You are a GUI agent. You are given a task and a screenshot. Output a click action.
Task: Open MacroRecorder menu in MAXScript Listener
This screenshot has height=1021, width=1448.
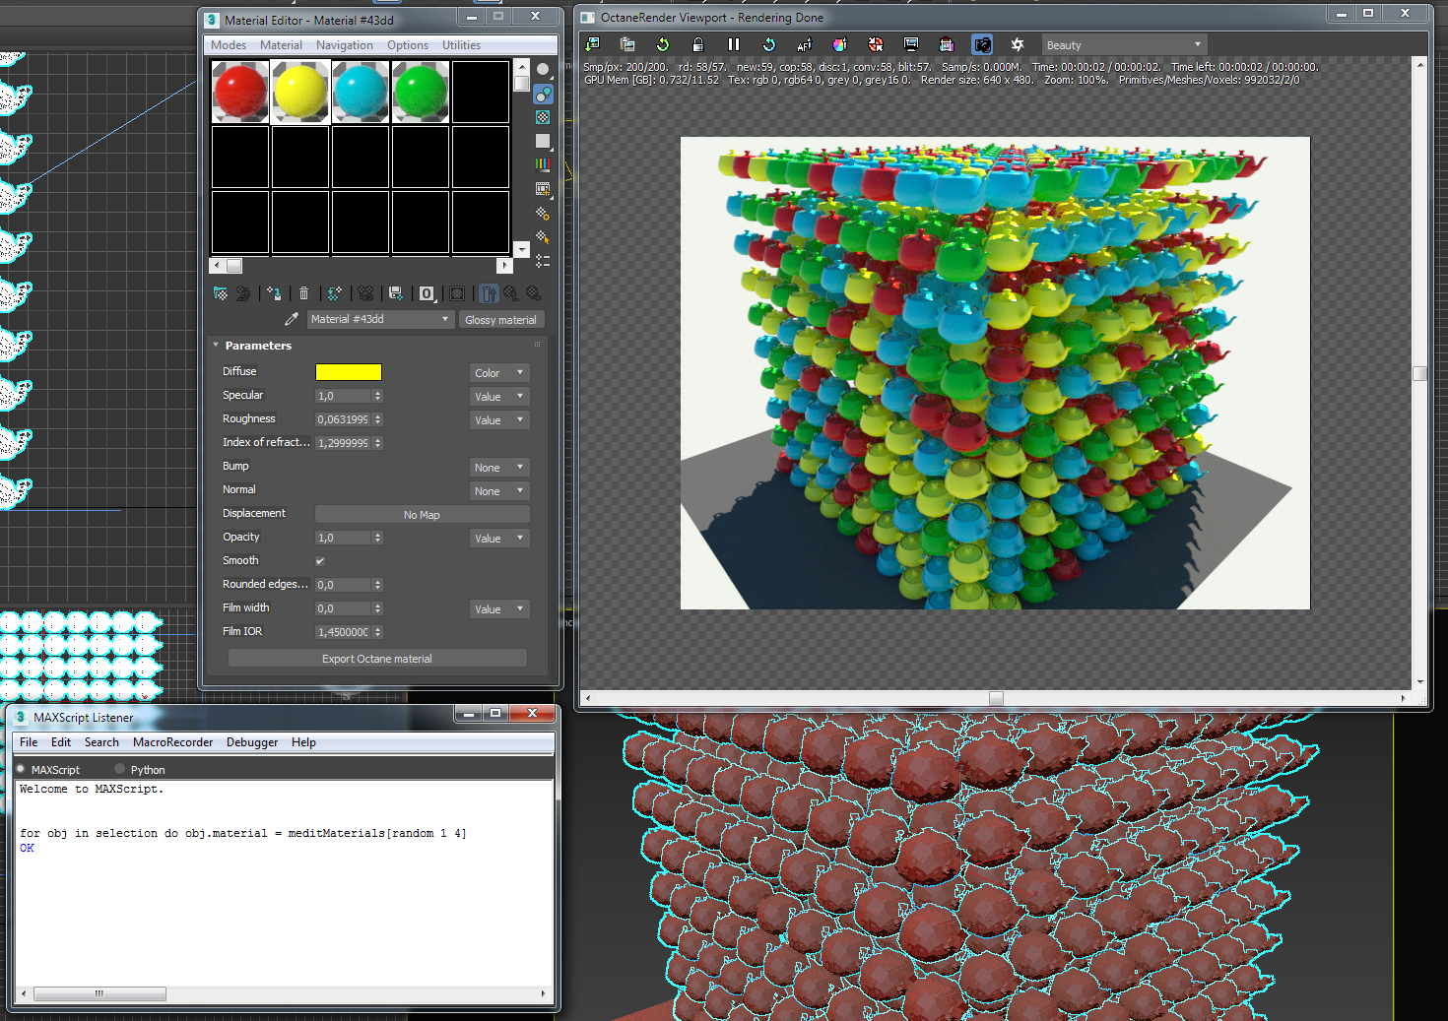(x=173, y=742)
